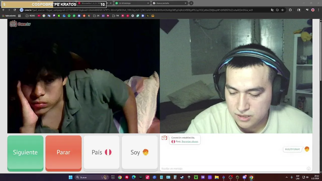Show hidden system tray icons chevron

(x=287, y=177)
